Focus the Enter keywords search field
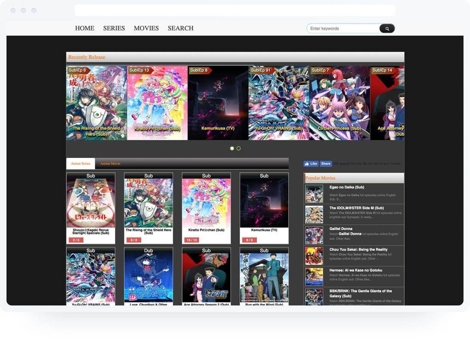The height and width of the screenshot is (339, 470). click(x=343, y=28)
